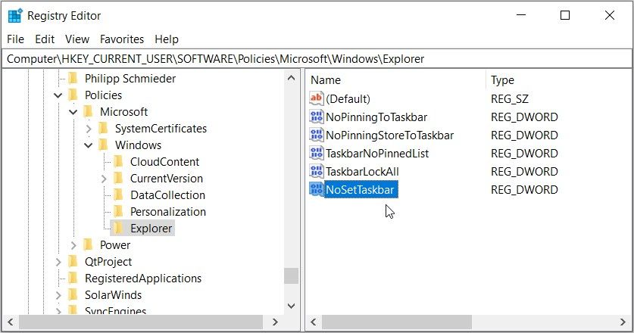Expand the QtProject tree node
Screen dimensions: 634x333
coord(58,262)
